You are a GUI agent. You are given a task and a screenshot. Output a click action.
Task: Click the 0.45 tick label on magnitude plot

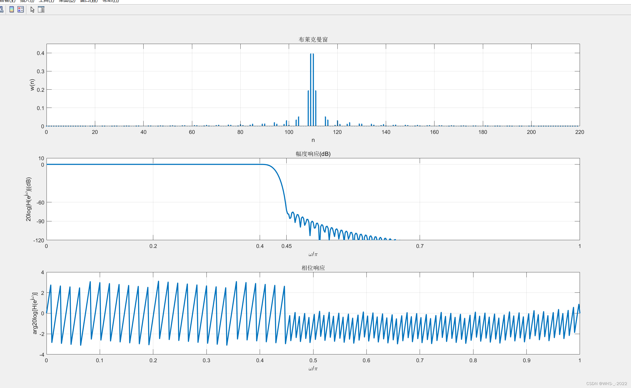click(286, 246)
